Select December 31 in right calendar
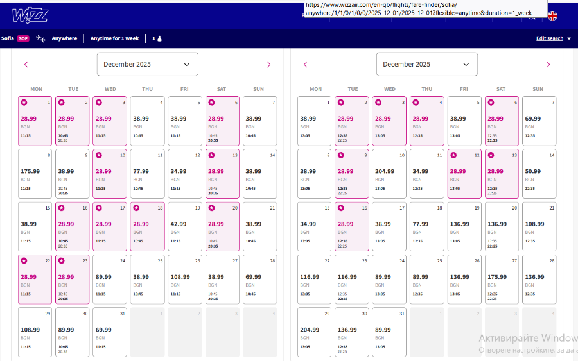The image size is (578, 361). [389, 332]
